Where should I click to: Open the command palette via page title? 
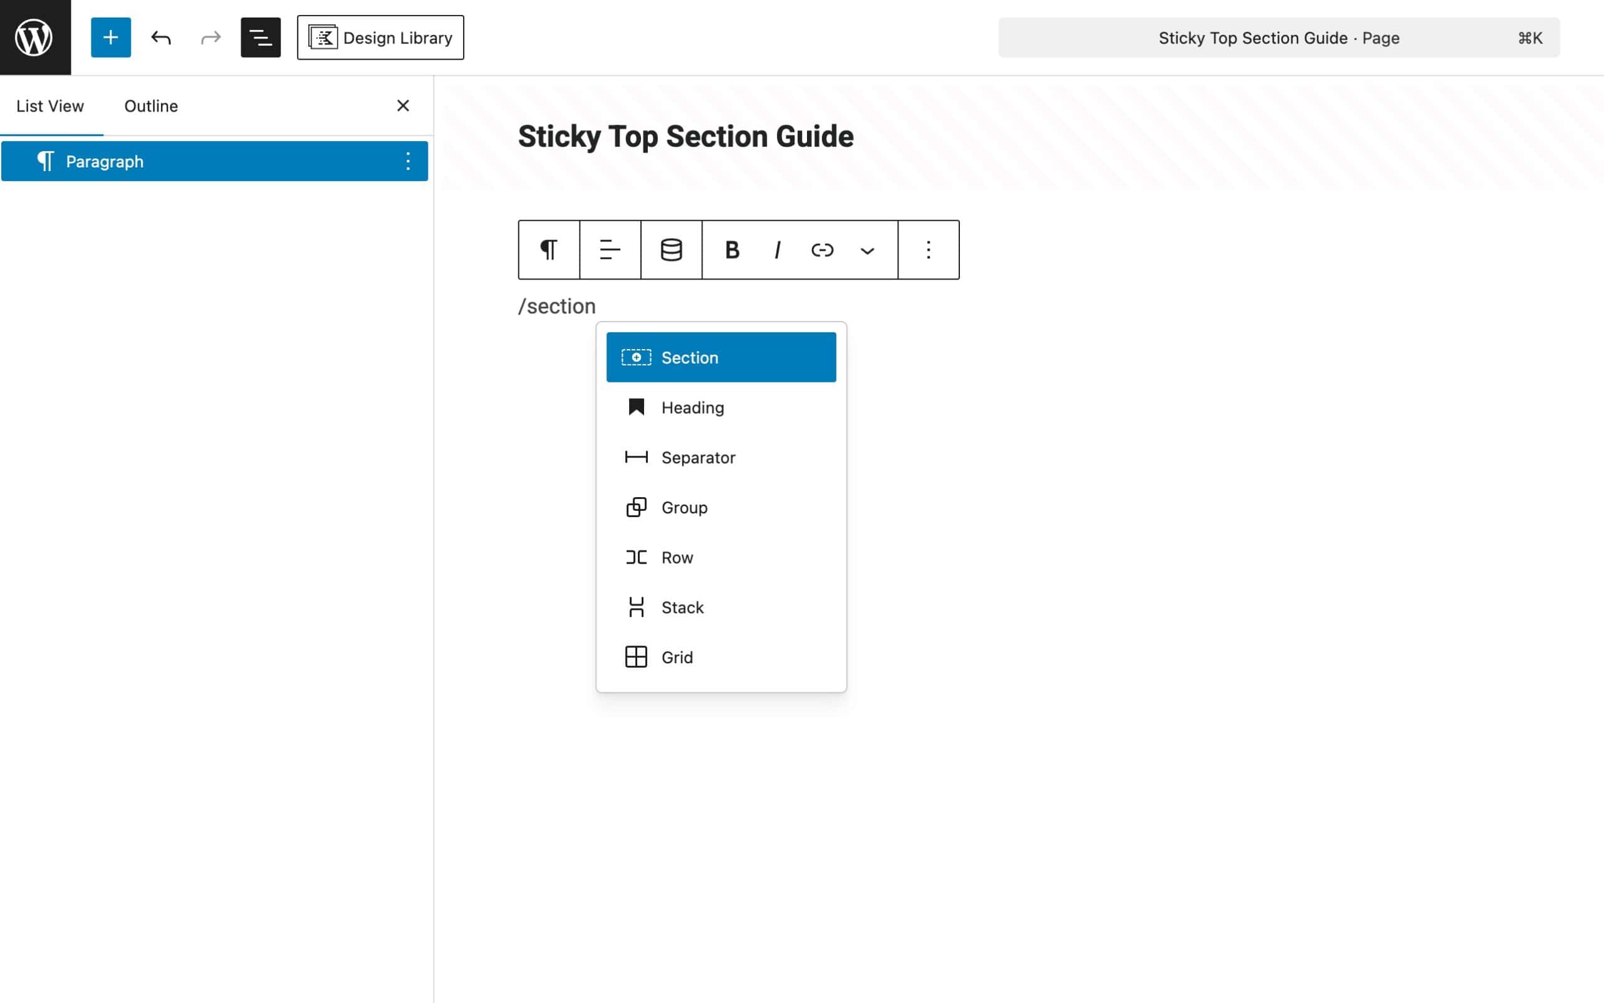click(1279, 37)
